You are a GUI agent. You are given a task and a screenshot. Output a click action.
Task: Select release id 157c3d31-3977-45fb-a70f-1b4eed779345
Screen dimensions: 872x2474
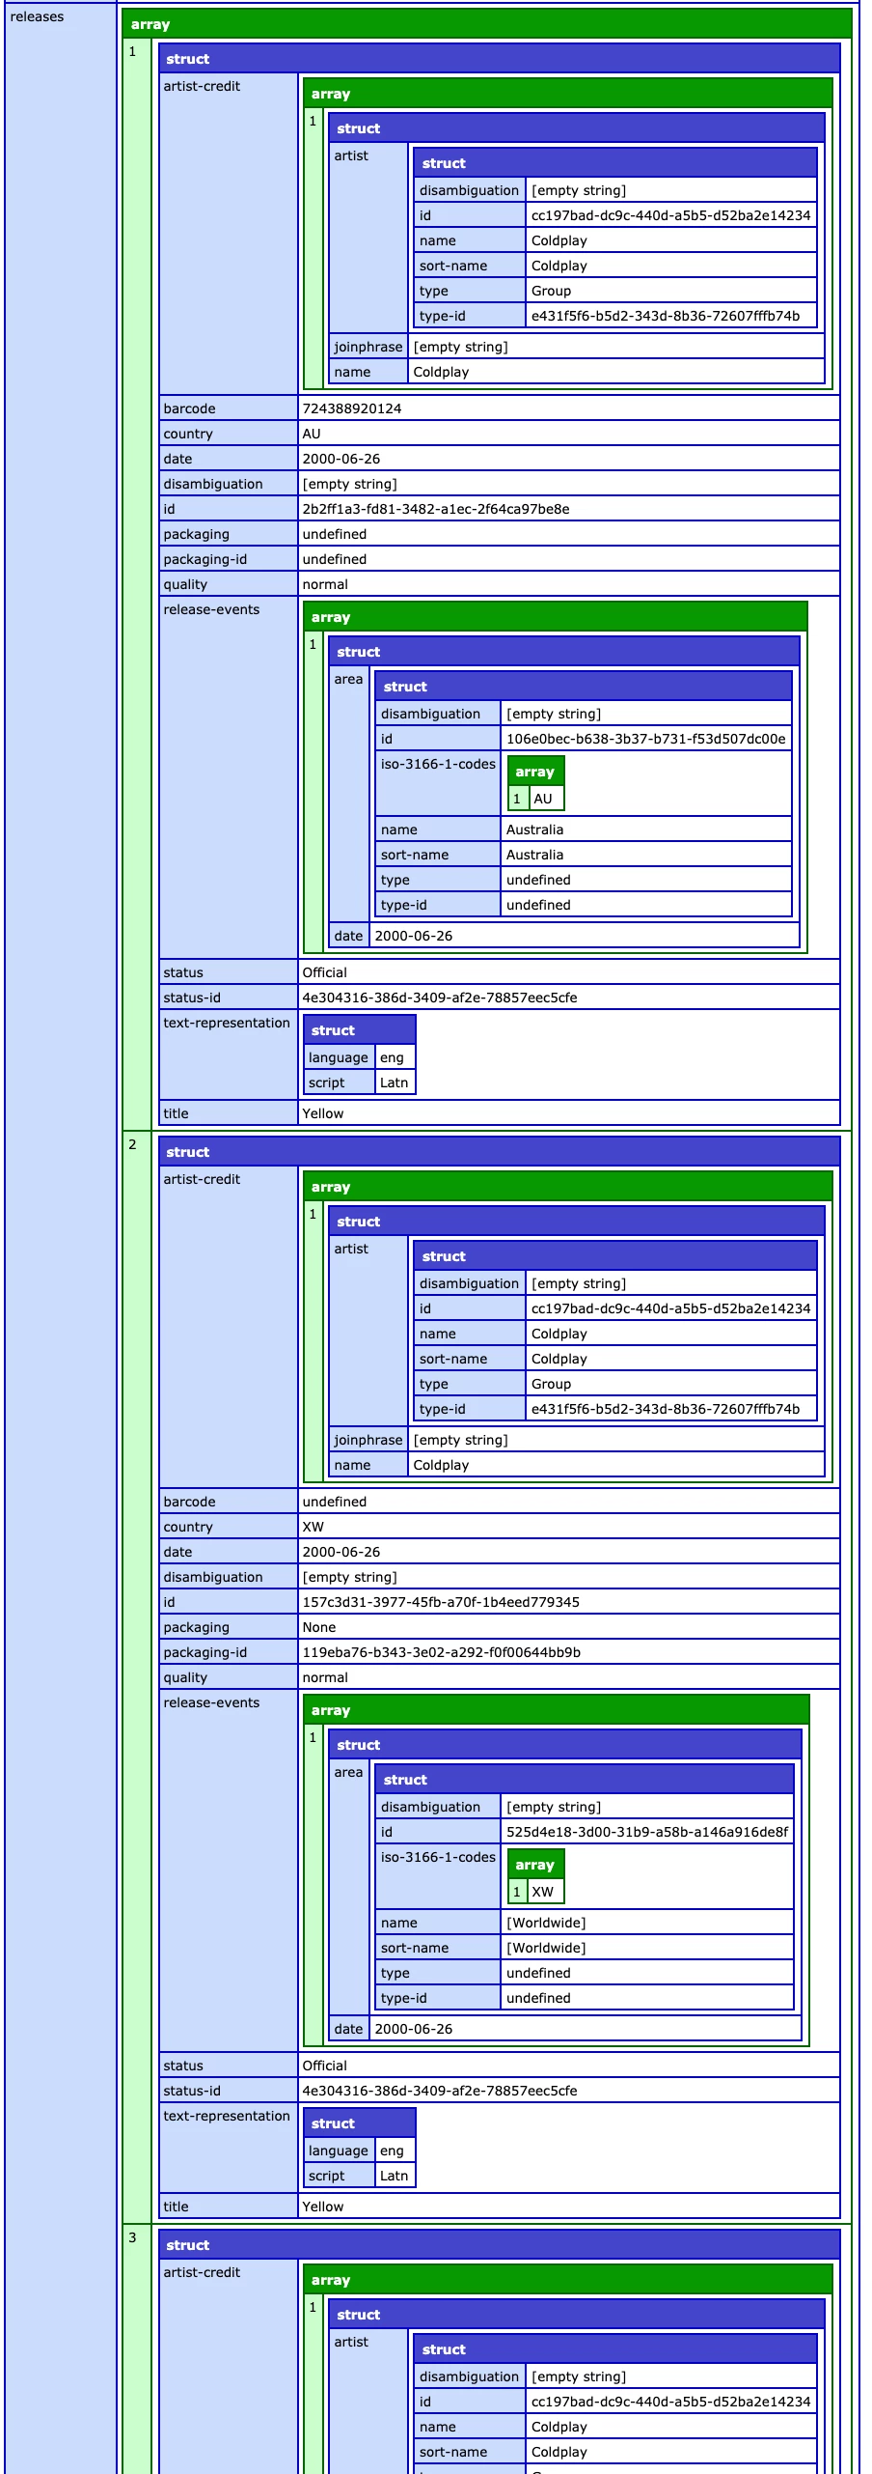coord(441,1602)
